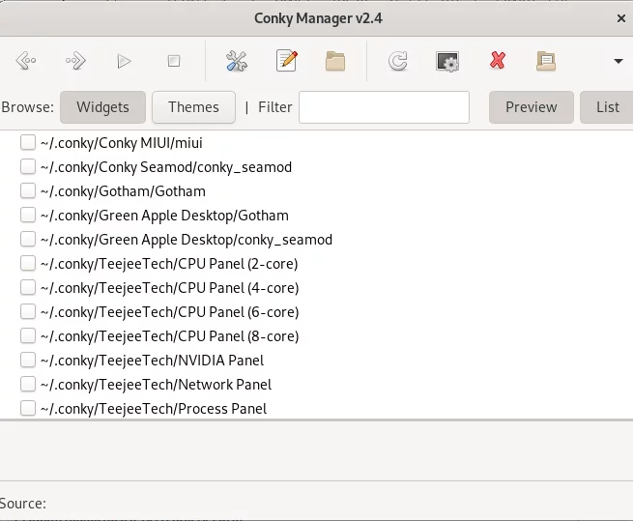
Task: Start the selected widget with play icon
Action: click(124, 62)
